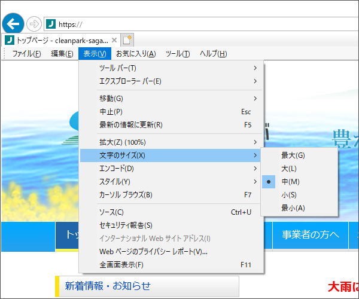Image resolution: width=359 pixels, height=299 pixels.
Task: Set text size to 最大(G)
Action: pyautogui.click(x=300, y=155)
